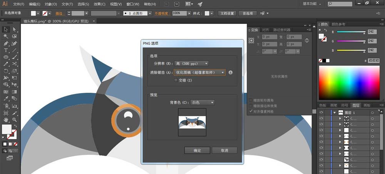This screenshot has height=174, width=385.
Task: Select the Lasso tool
Action: (x=15, y=36)
